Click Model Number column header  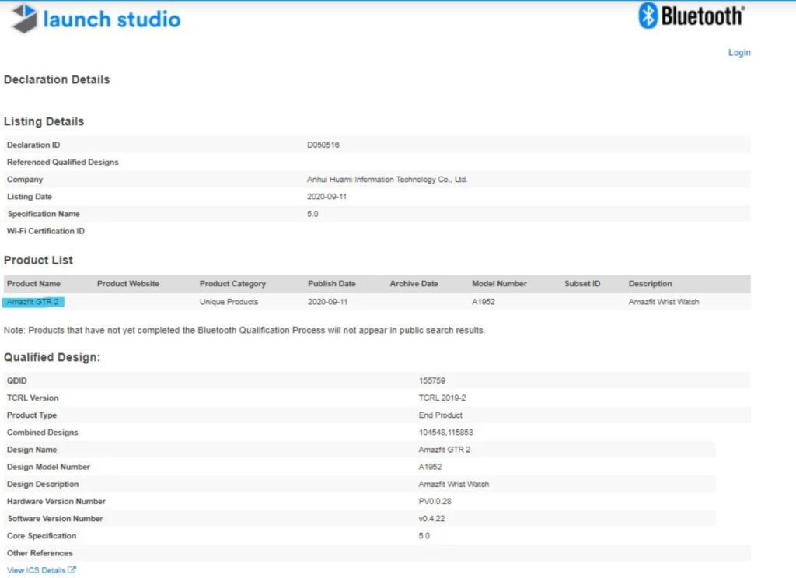(x=499, y=283)
